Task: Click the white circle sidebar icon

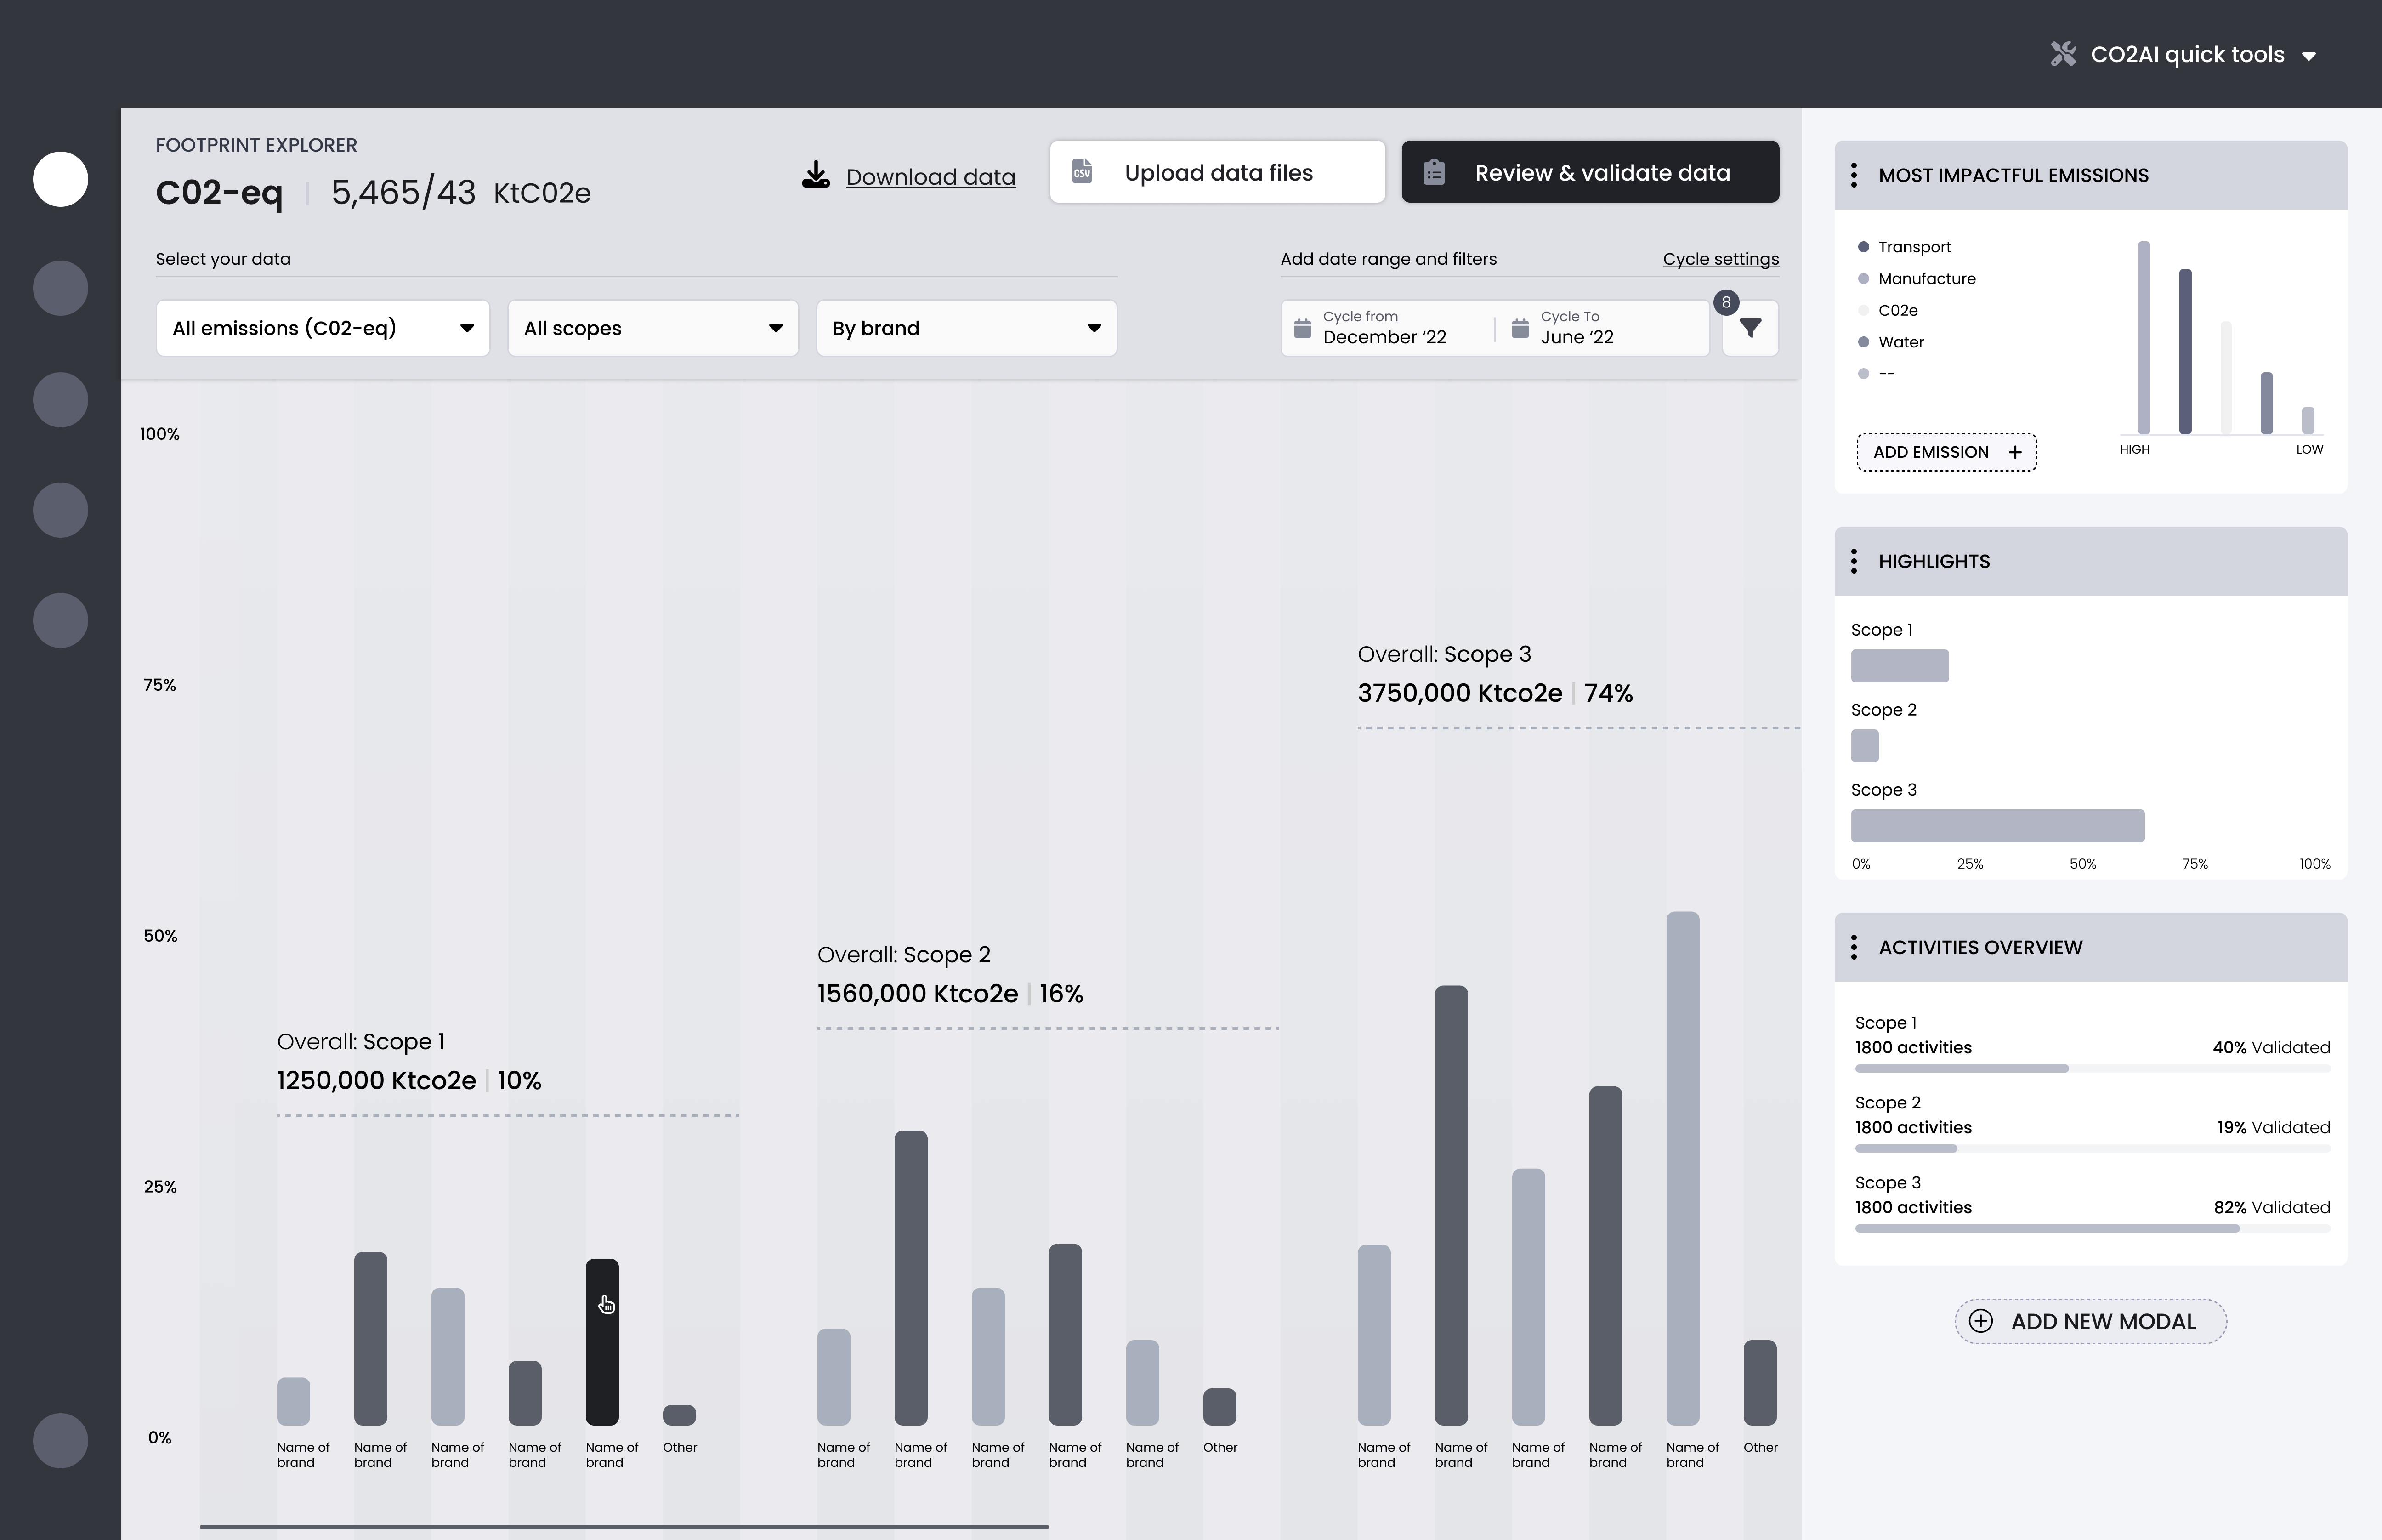Action: click(60, 179)
